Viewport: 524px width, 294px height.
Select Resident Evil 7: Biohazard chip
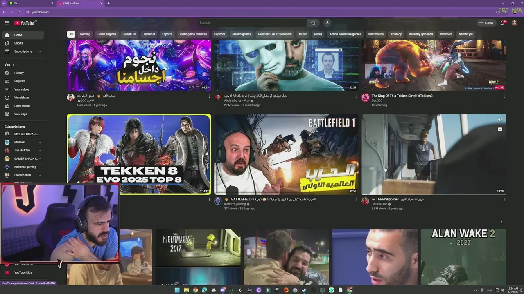click(x=275, y=34)
